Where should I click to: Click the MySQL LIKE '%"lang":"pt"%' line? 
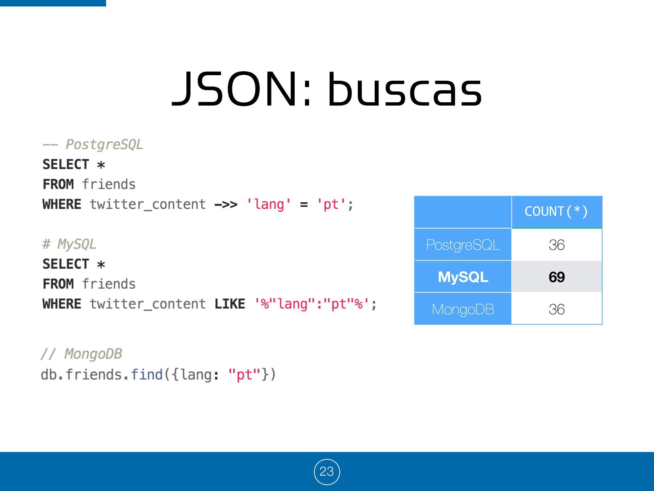[209, 304]
